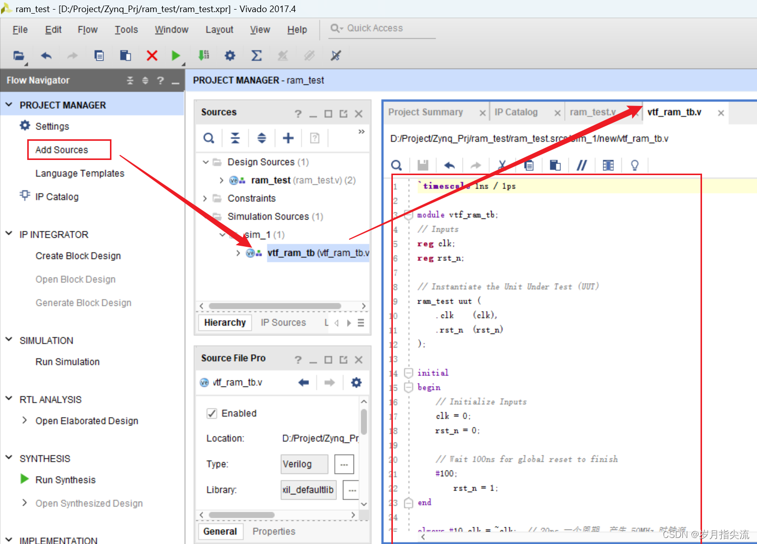Open the Flow menu
This screenshot has width=757, height=544.
click(88, 30)
